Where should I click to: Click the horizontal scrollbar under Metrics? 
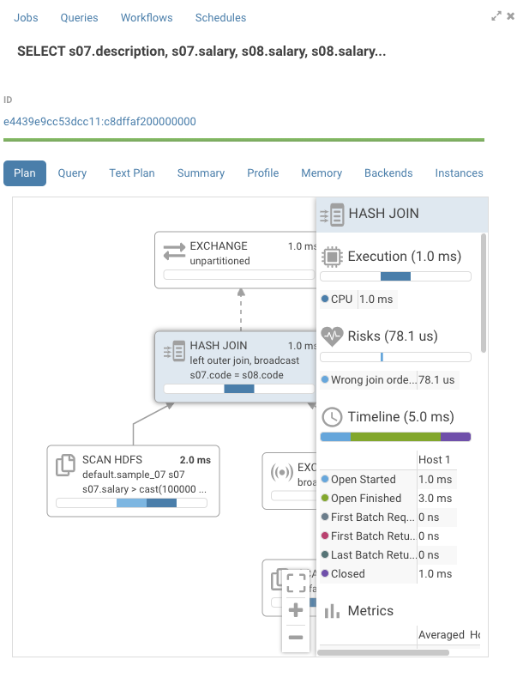click(x=383, y=652)
